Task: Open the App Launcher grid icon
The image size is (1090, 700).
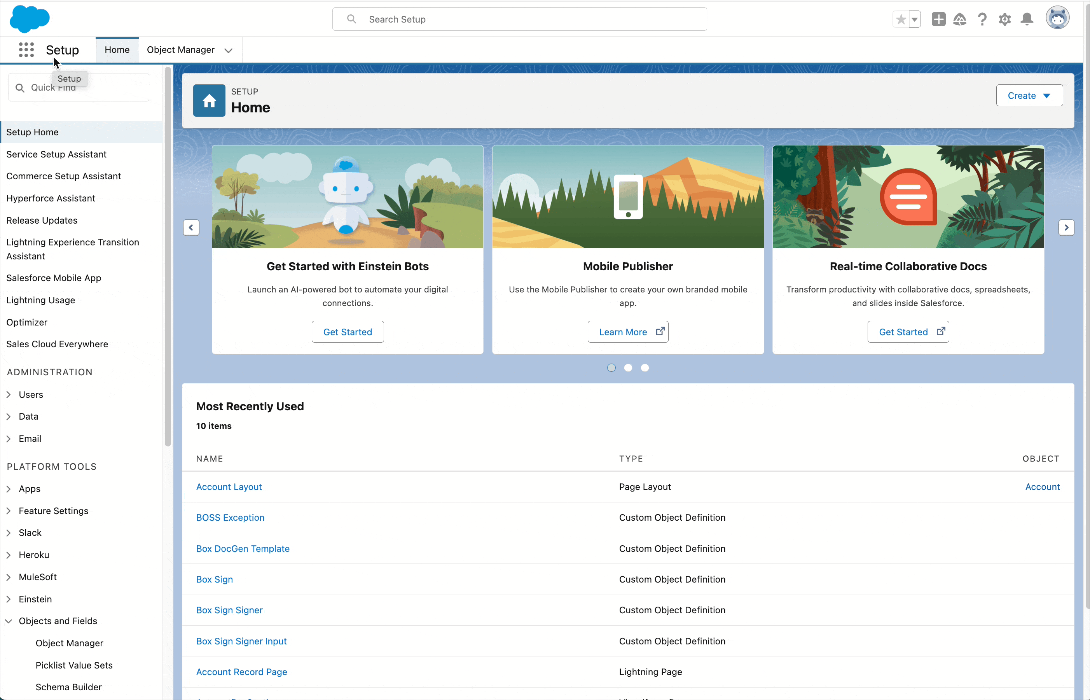Action: (x=26, y=49)
